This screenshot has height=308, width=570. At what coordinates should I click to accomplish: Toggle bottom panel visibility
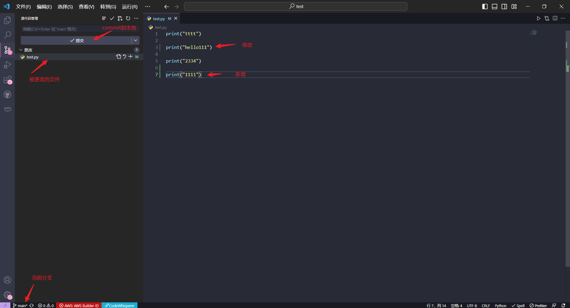[495, 7]
